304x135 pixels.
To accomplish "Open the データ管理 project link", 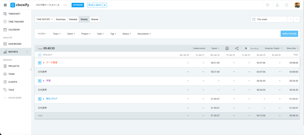I will (x=52, y=63).
